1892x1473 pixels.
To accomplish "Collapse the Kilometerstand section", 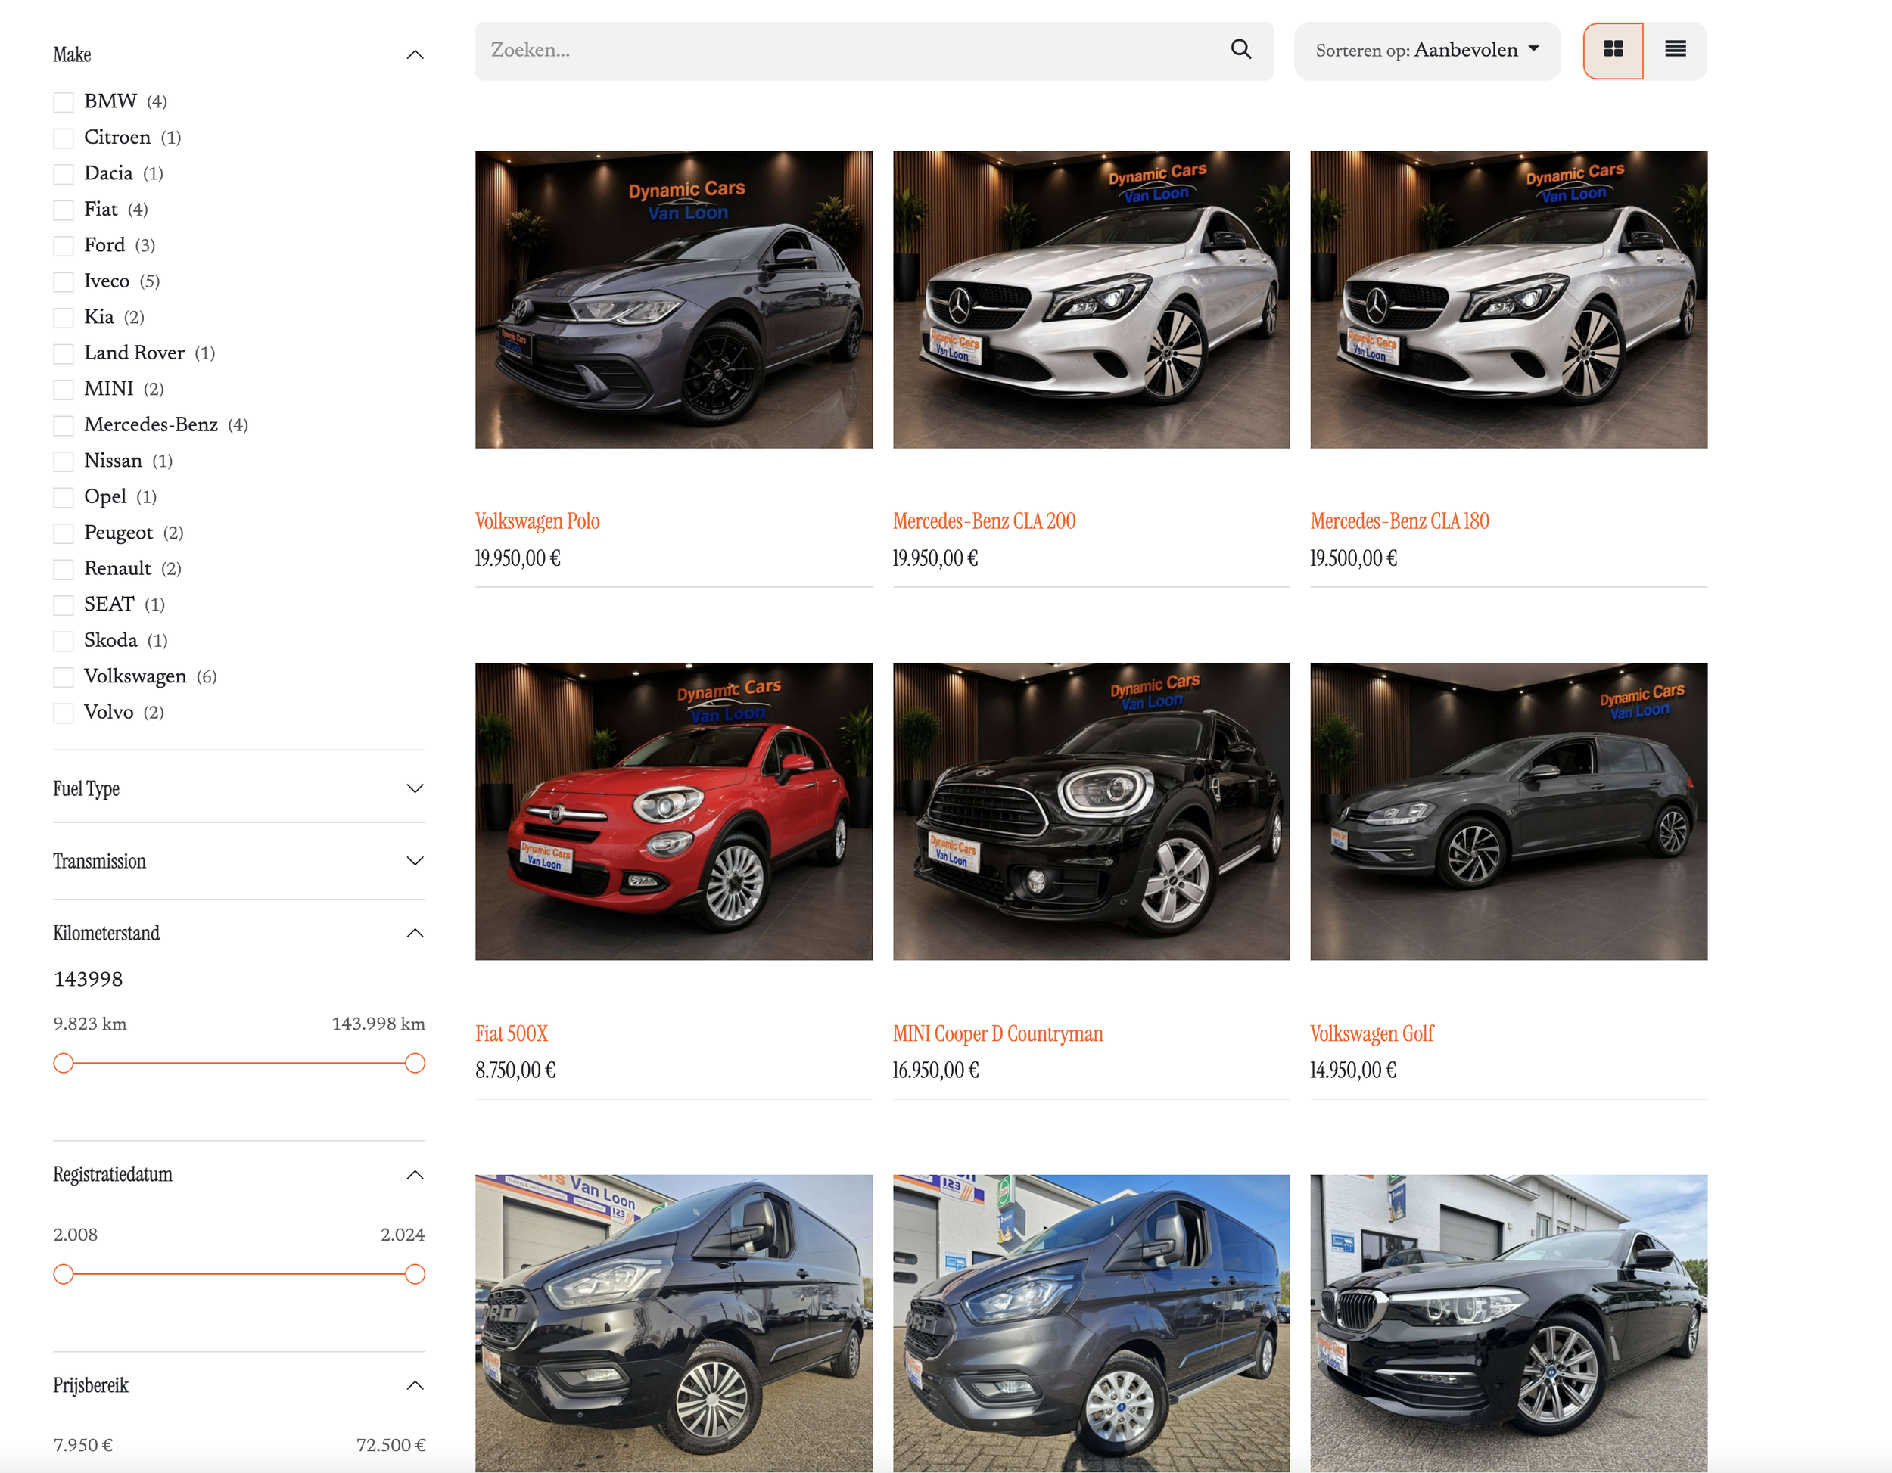I will point(415,933).
